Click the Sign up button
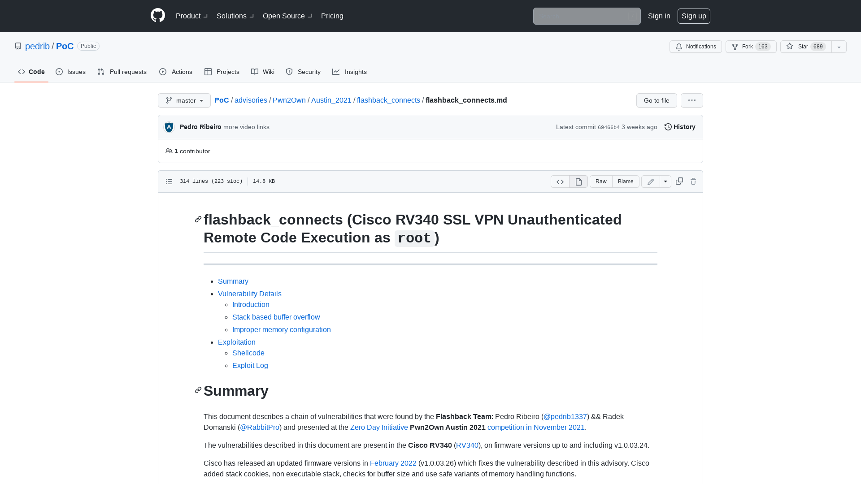Screen dimensions: 861x484 694,16
